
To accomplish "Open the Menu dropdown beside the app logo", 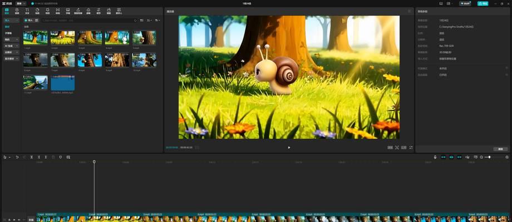I will coord(21,3).
